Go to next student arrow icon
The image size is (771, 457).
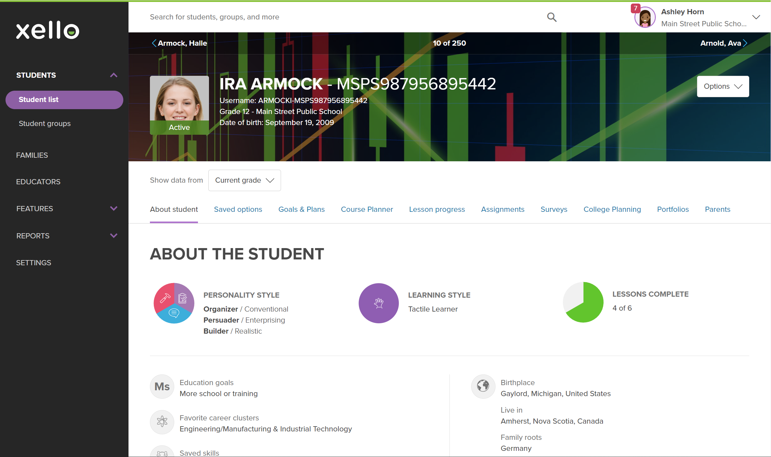(x=745, y=43)
